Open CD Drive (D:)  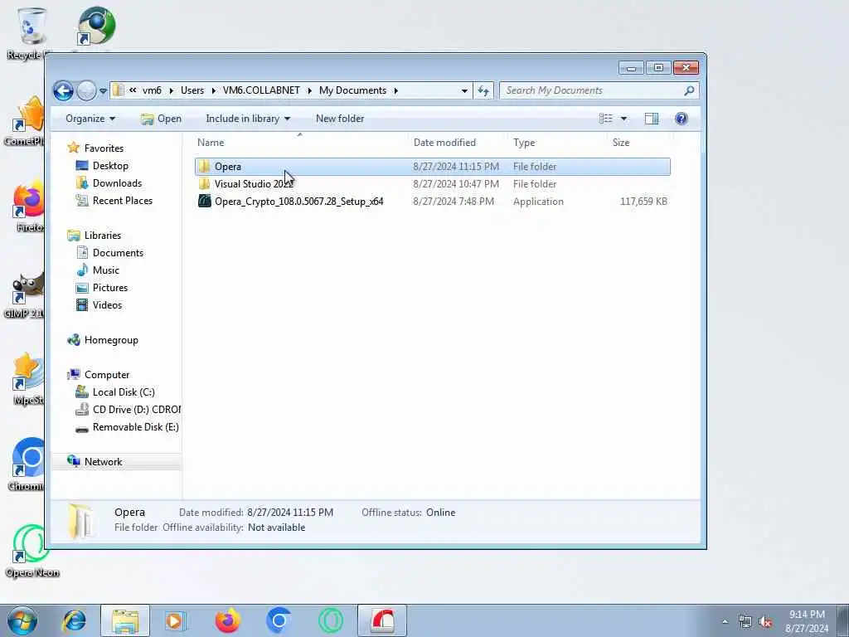coord(137,410)
